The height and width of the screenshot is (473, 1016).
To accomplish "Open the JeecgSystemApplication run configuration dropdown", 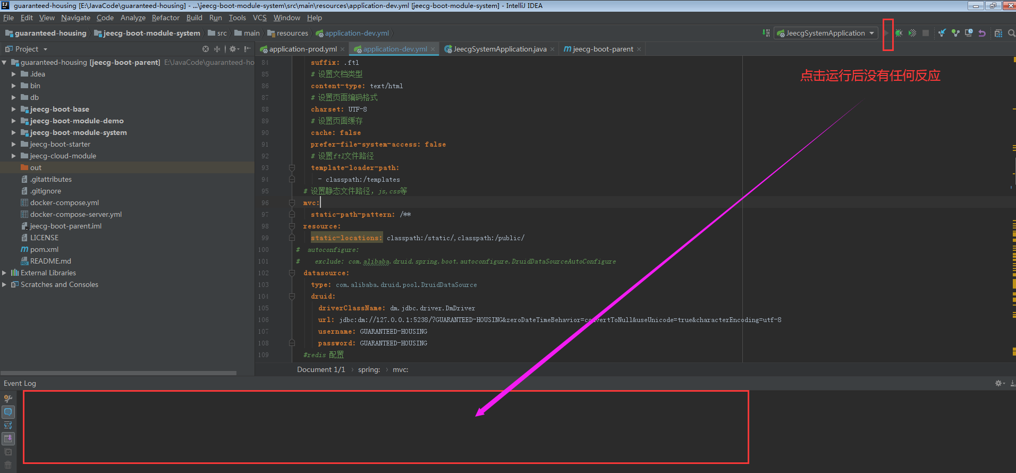I will 826,33.
